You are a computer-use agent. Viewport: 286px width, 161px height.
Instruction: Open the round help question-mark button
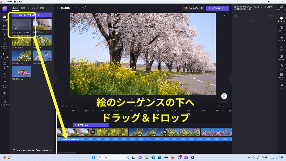tap(224, 96)
